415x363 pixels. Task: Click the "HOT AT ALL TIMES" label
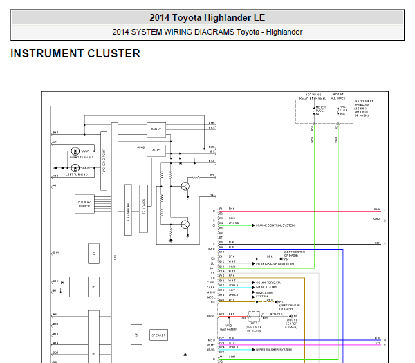(338, 96)
